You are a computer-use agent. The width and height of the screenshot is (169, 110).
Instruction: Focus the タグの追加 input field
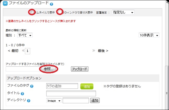[62, 86]
